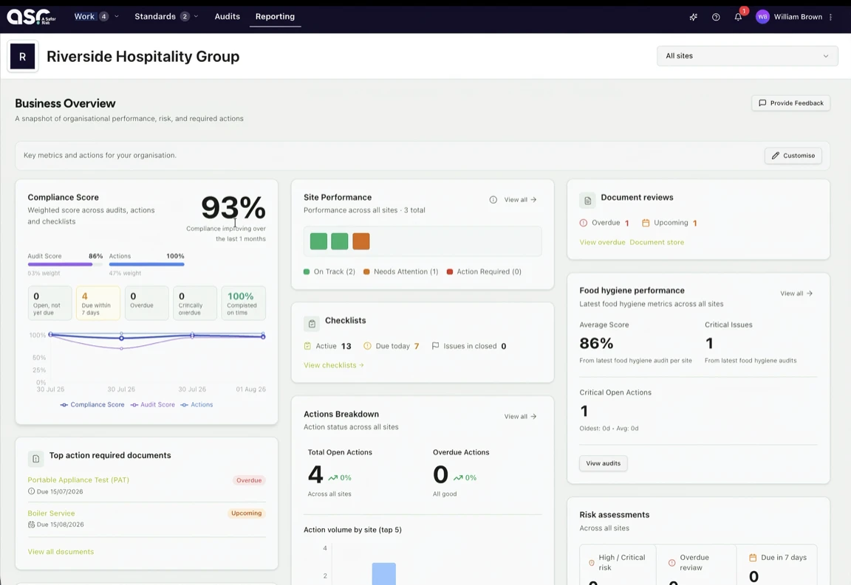Select the Reporting tab

coord(275,17)
